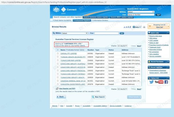Go to Next page at top
The image size is (174, 117).
[x=139, y=46]
